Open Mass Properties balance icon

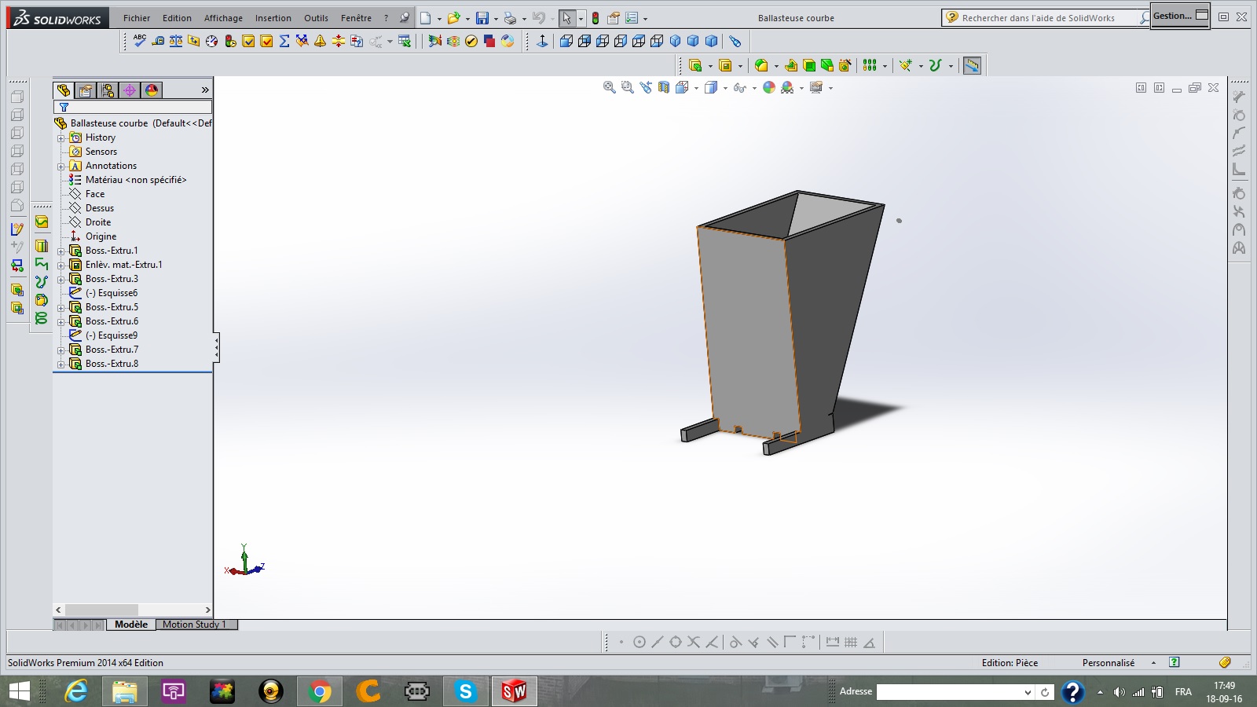pos(176,41)
